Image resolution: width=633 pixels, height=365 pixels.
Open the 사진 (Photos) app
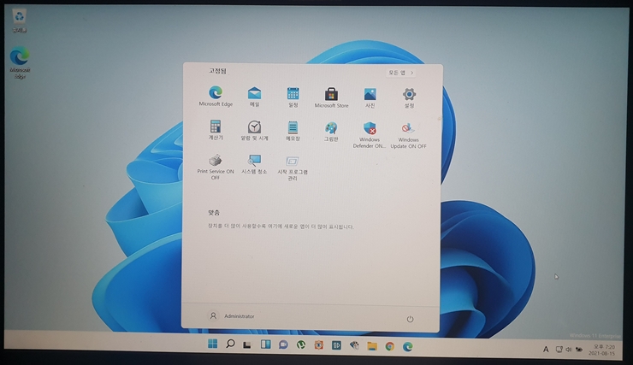tap(370, 97)
